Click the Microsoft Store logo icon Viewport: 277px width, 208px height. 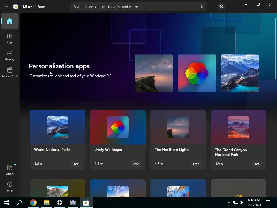(15, 7)
